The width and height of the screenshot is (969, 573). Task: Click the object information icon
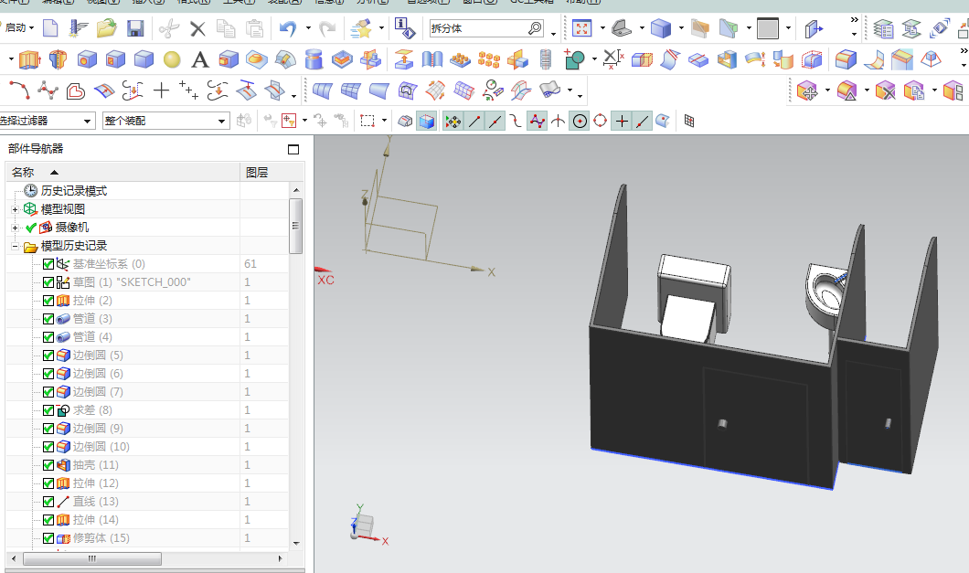coord(405,28)
